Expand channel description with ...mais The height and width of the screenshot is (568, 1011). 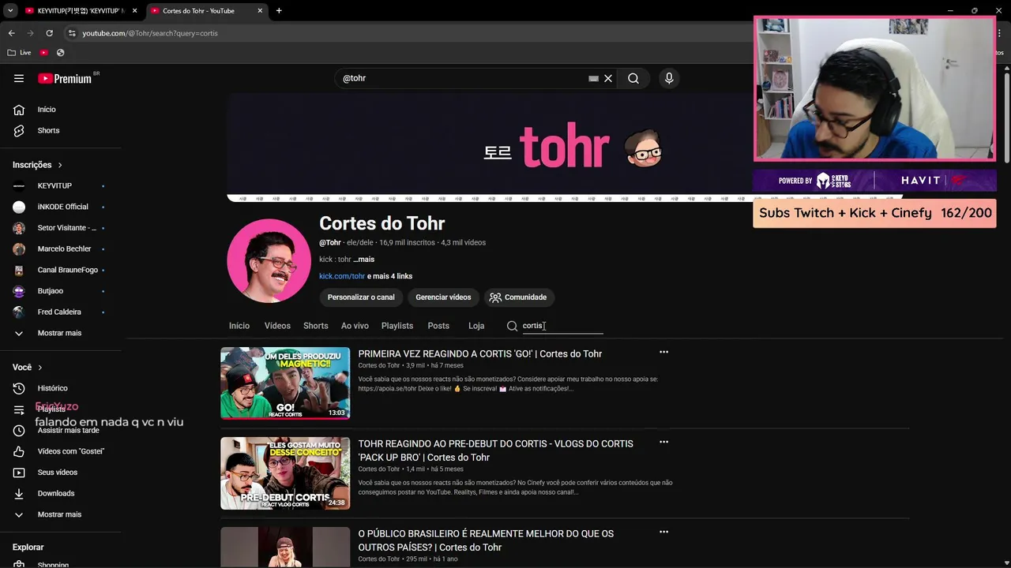click(x=363, y=260)
